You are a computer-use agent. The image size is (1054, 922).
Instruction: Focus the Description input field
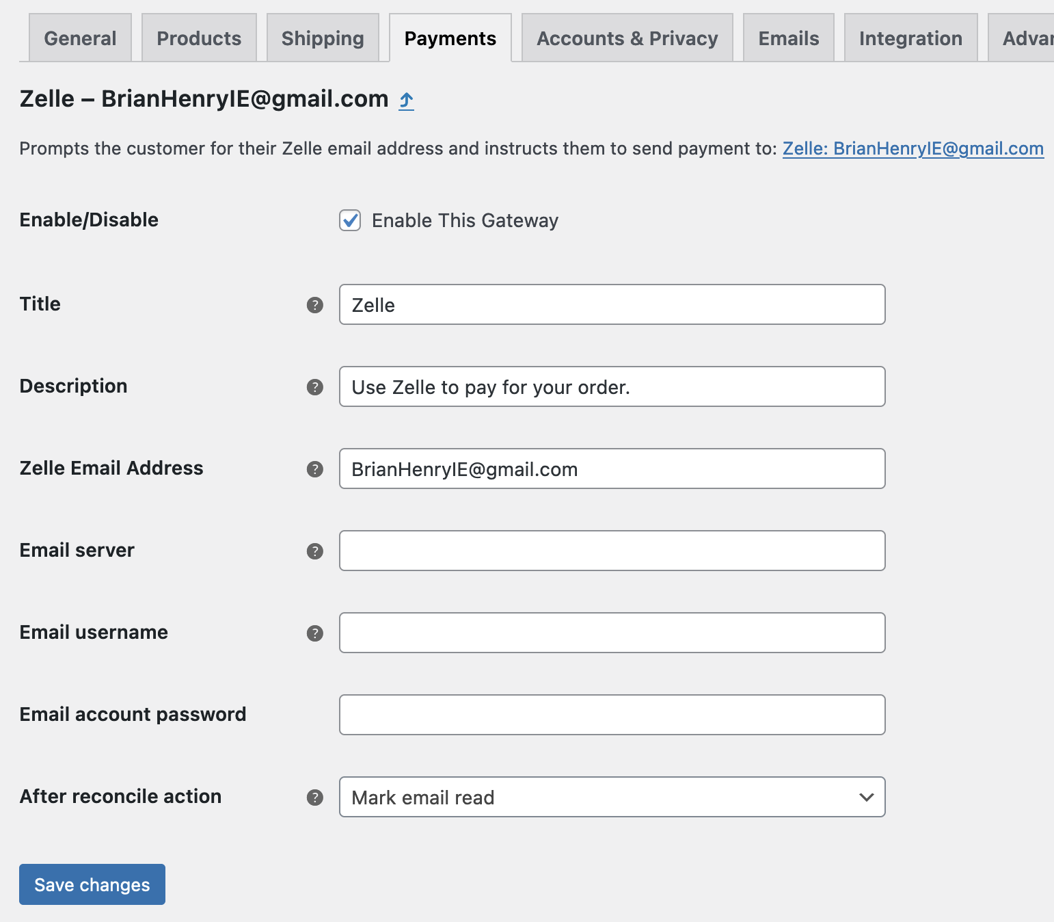click(612, 386)
